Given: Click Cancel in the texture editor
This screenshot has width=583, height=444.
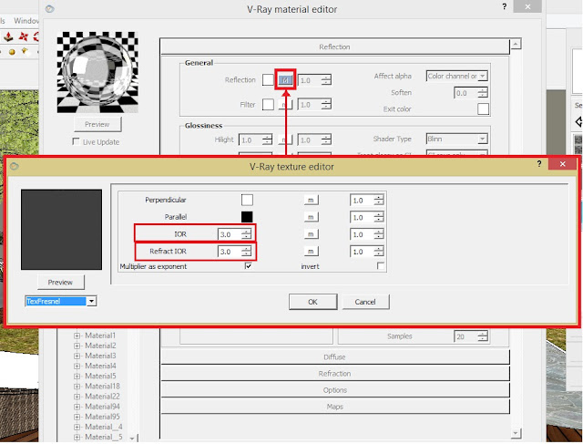Looking at the screenshot, I should [x=365, y=302].
